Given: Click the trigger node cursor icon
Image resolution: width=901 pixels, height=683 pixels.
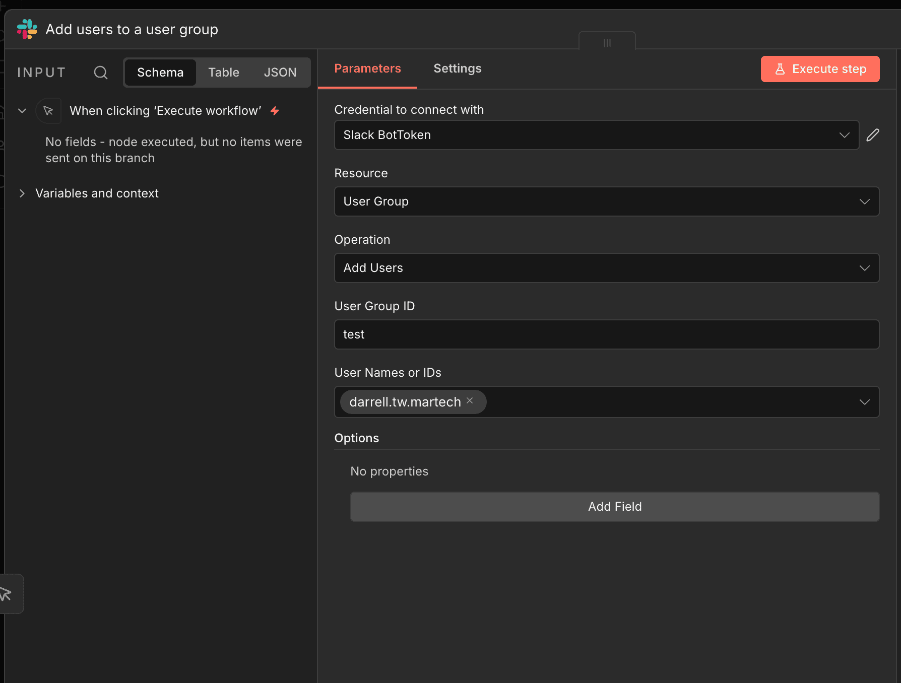Looking at the screenshot, I should pos(48,111).
